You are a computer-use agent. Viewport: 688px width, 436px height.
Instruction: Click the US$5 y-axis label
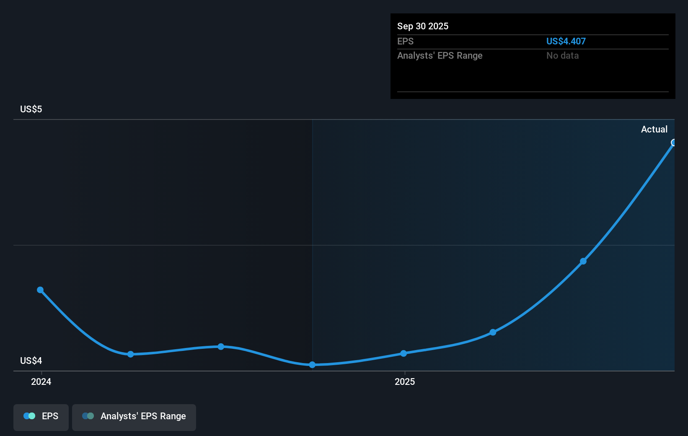pyautogui.click(x=31, y=109)
